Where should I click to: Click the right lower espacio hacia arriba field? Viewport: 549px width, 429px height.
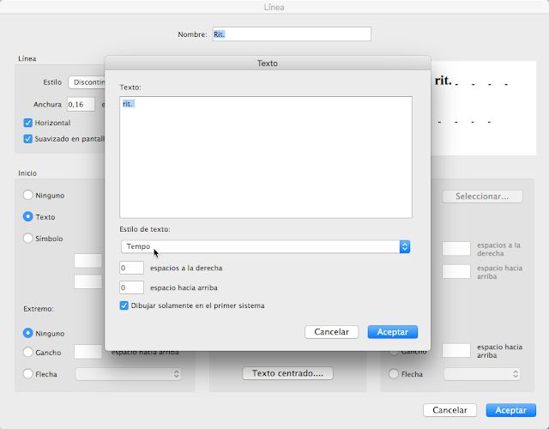pos(456,351)
